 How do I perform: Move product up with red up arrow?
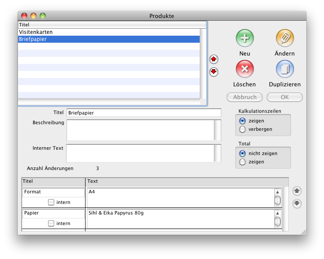click(x=214, y=59)
